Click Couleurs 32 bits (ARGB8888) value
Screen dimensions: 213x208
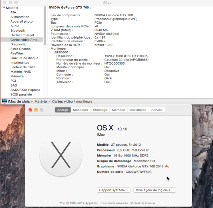126,60
